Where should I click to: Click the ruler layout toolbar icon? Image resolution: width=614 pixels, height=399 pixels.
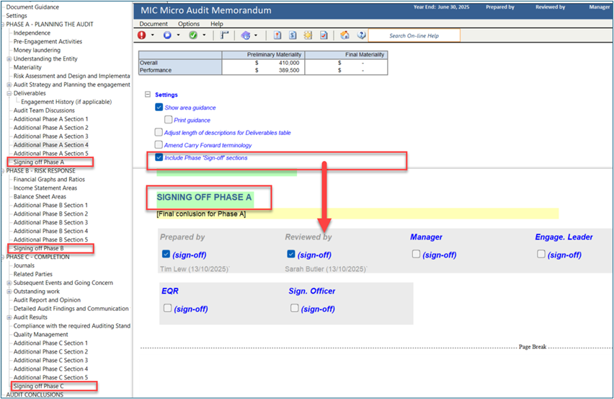tap(224, 35)
